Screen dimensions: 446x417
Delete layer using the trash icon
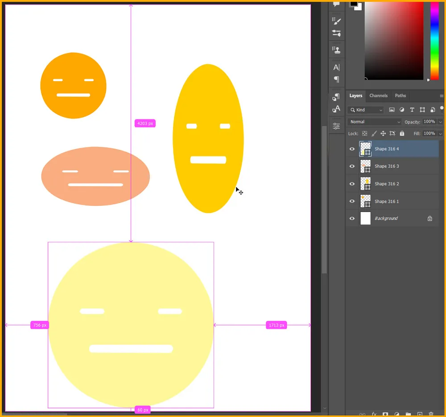point(430,414)
